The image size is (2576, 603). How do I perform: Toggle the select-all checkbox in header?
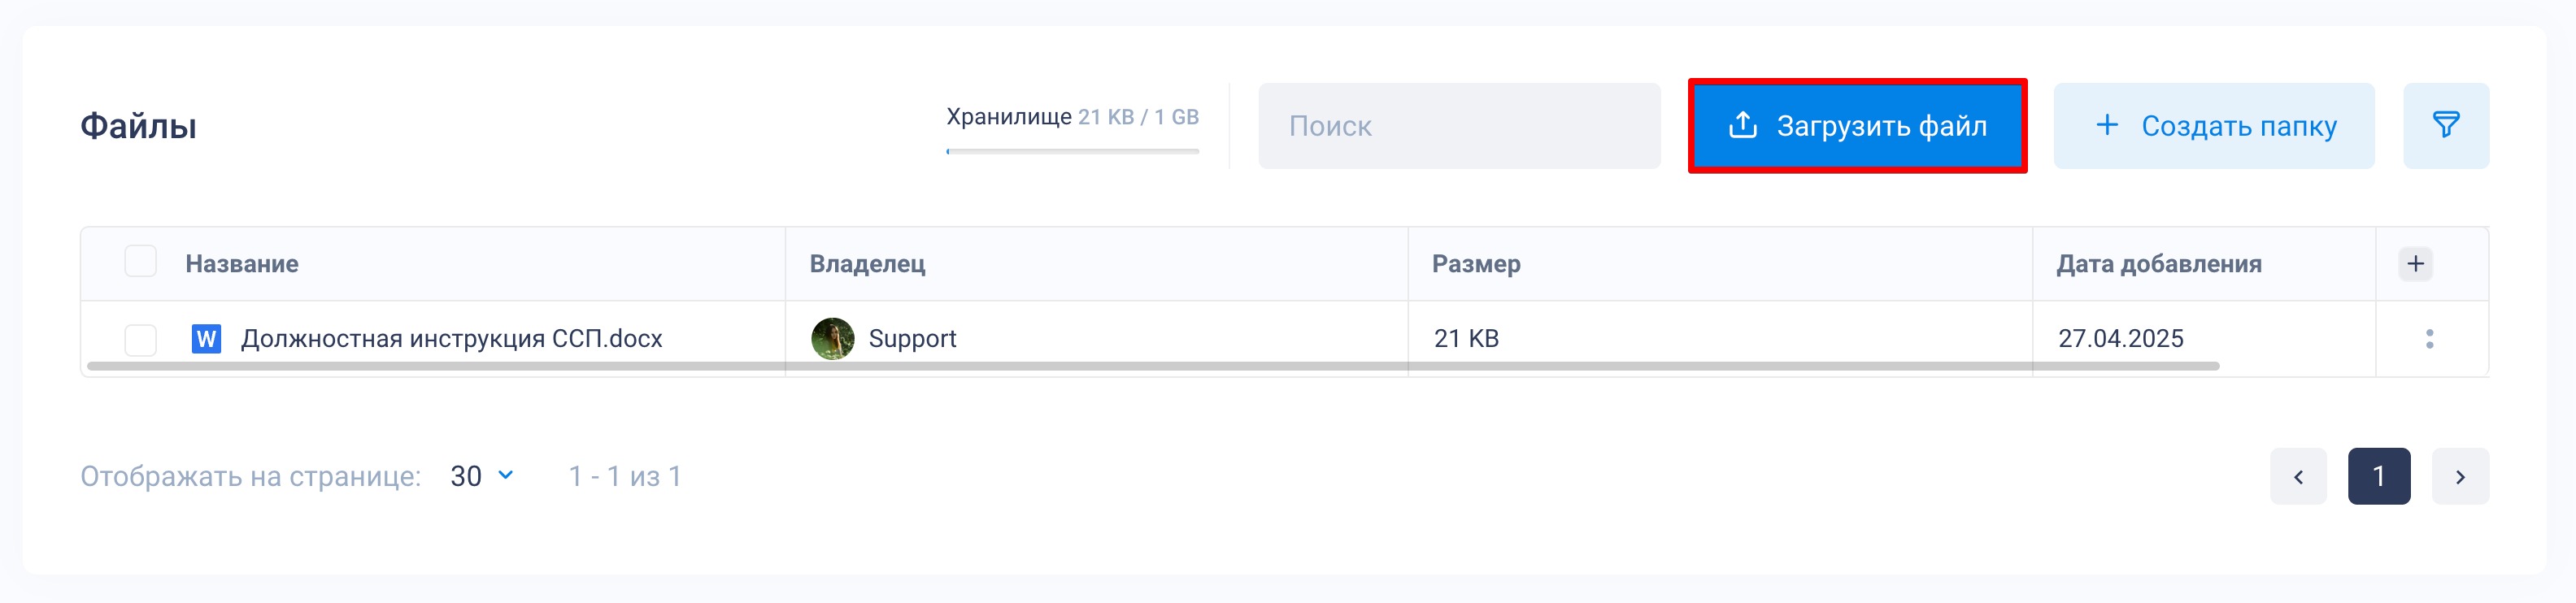pyautogui.click(x=140, y=262)
